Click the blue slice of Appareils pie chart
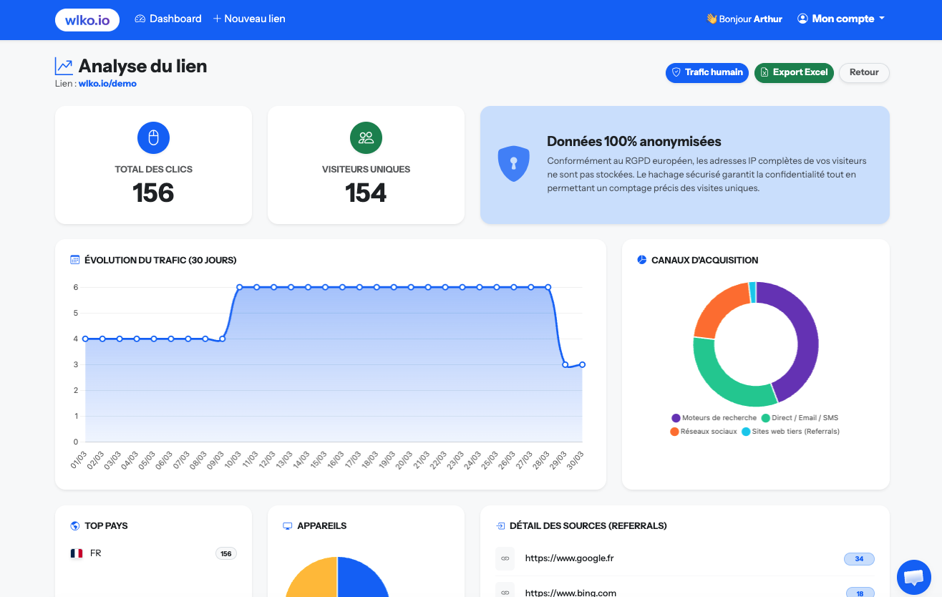The height and width of the screenshot is (597, 942). click(x=364, y=578)
